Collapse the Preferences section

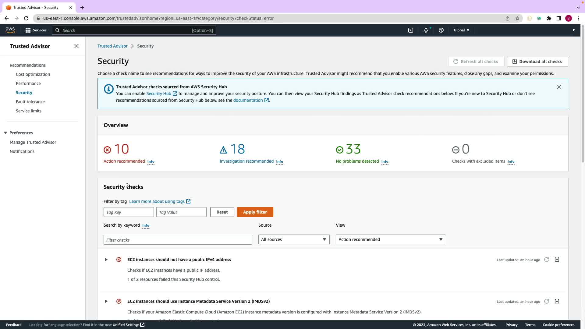[x=5, y=133]
